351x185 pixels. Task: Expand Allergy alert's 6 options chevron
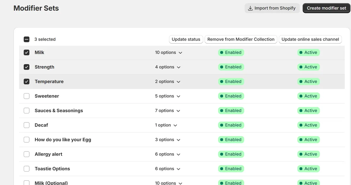point(178,154)
